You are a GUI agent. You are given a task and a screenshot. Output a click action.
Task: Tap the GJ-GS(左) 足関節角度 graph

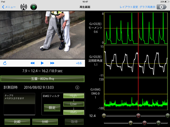tap(136, 61)
